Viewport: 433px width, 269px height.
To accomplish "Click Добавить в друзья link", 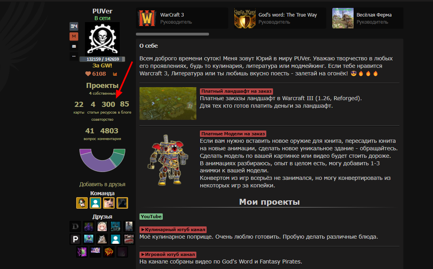I will click(102, 184).
